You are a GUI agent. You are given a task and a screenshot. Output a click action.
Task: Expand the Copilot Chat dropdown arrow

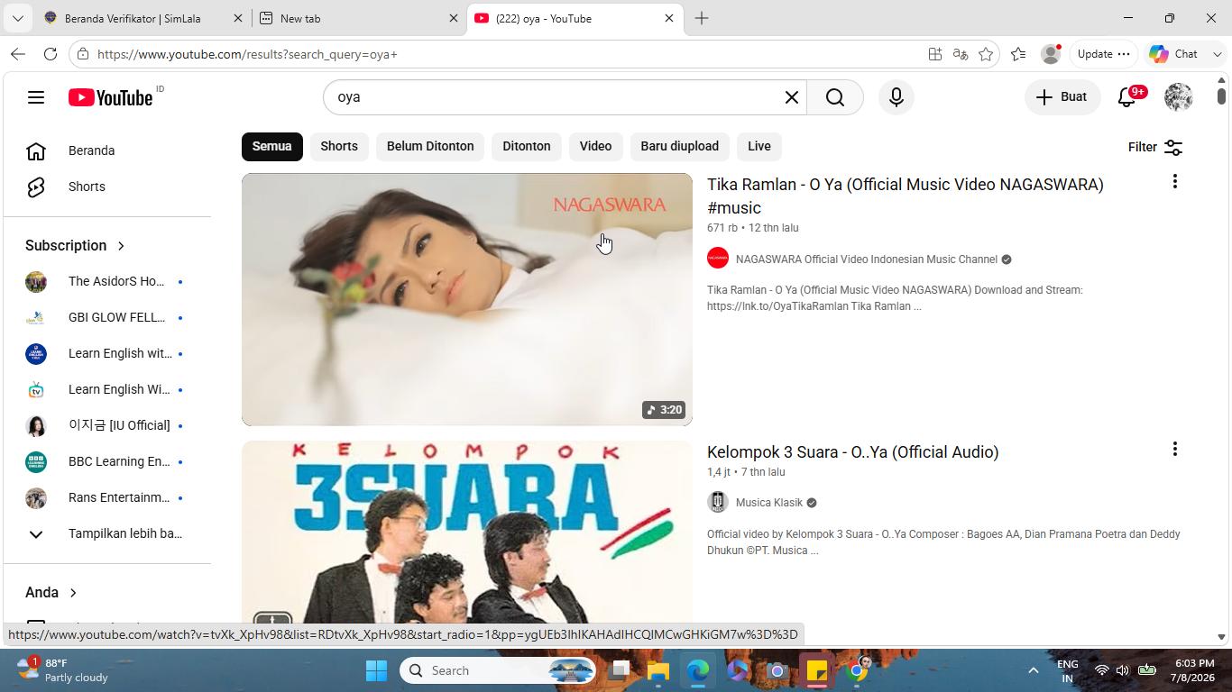click(x=1217, y=54)
